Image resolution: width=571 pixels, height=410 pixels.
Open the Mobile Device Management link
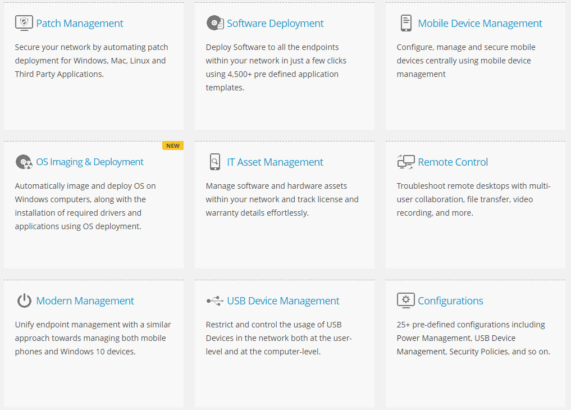pyautogui.click(x=479, y=23)
